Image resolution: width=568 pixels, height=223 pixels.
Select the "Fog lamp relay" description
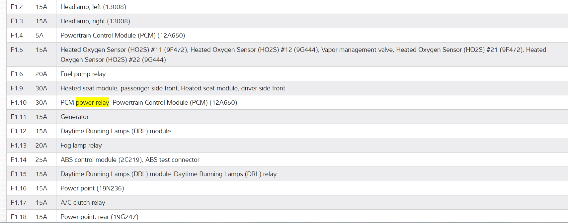coord(81,146)
